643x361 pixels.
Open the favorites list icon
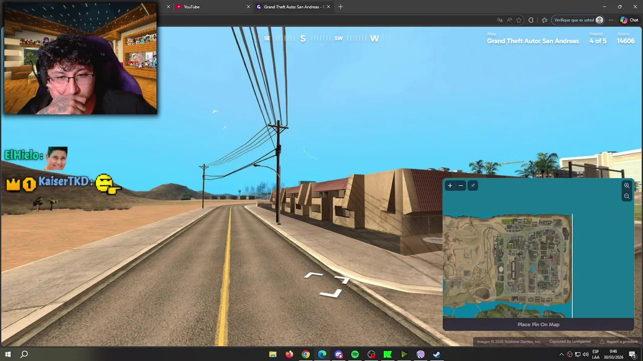(x=545, y=20)
